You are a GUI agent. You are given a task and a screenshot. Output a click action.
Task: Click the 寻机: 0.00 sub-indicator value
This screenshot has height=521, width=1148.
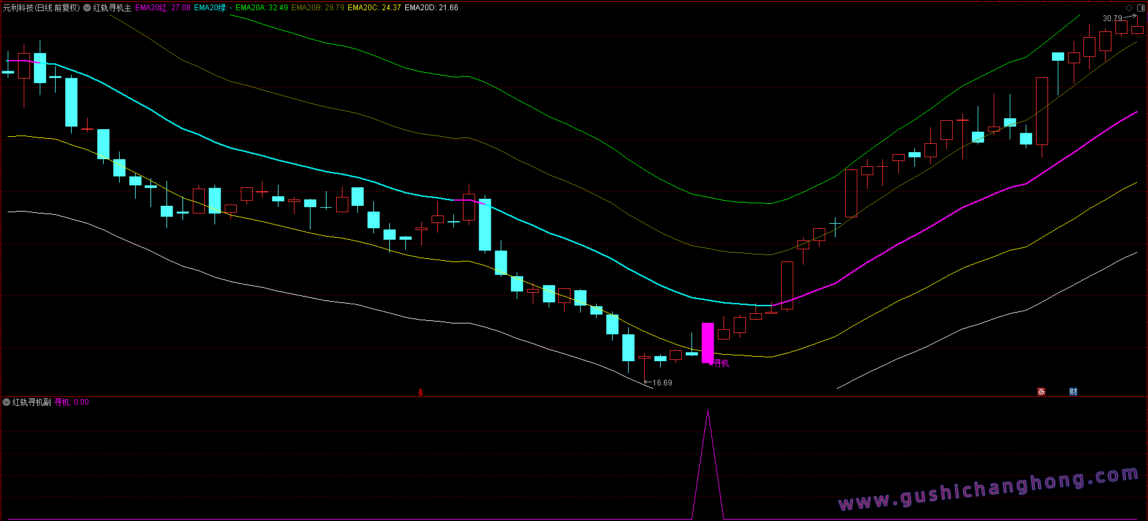(x=72, y=402)
